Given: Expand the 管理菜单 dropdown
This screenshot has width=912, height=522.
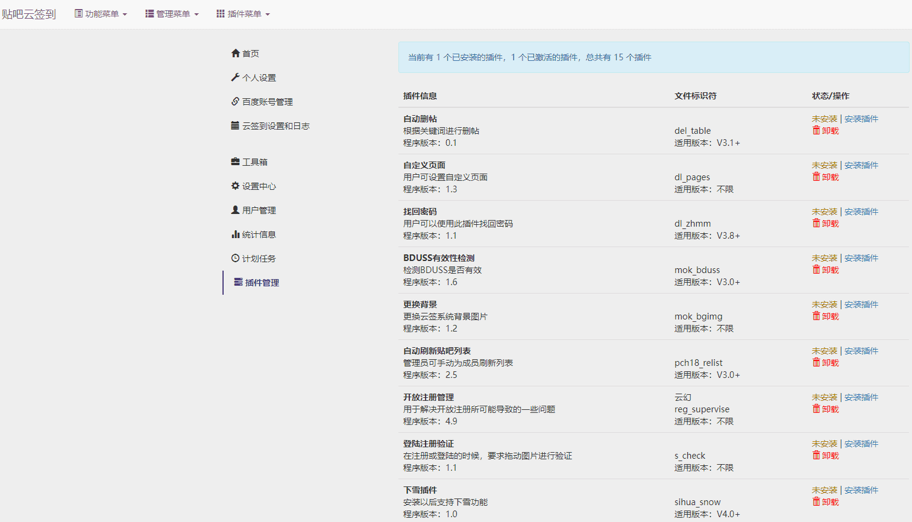Looking at the screenshot, I should pos(172,13).
